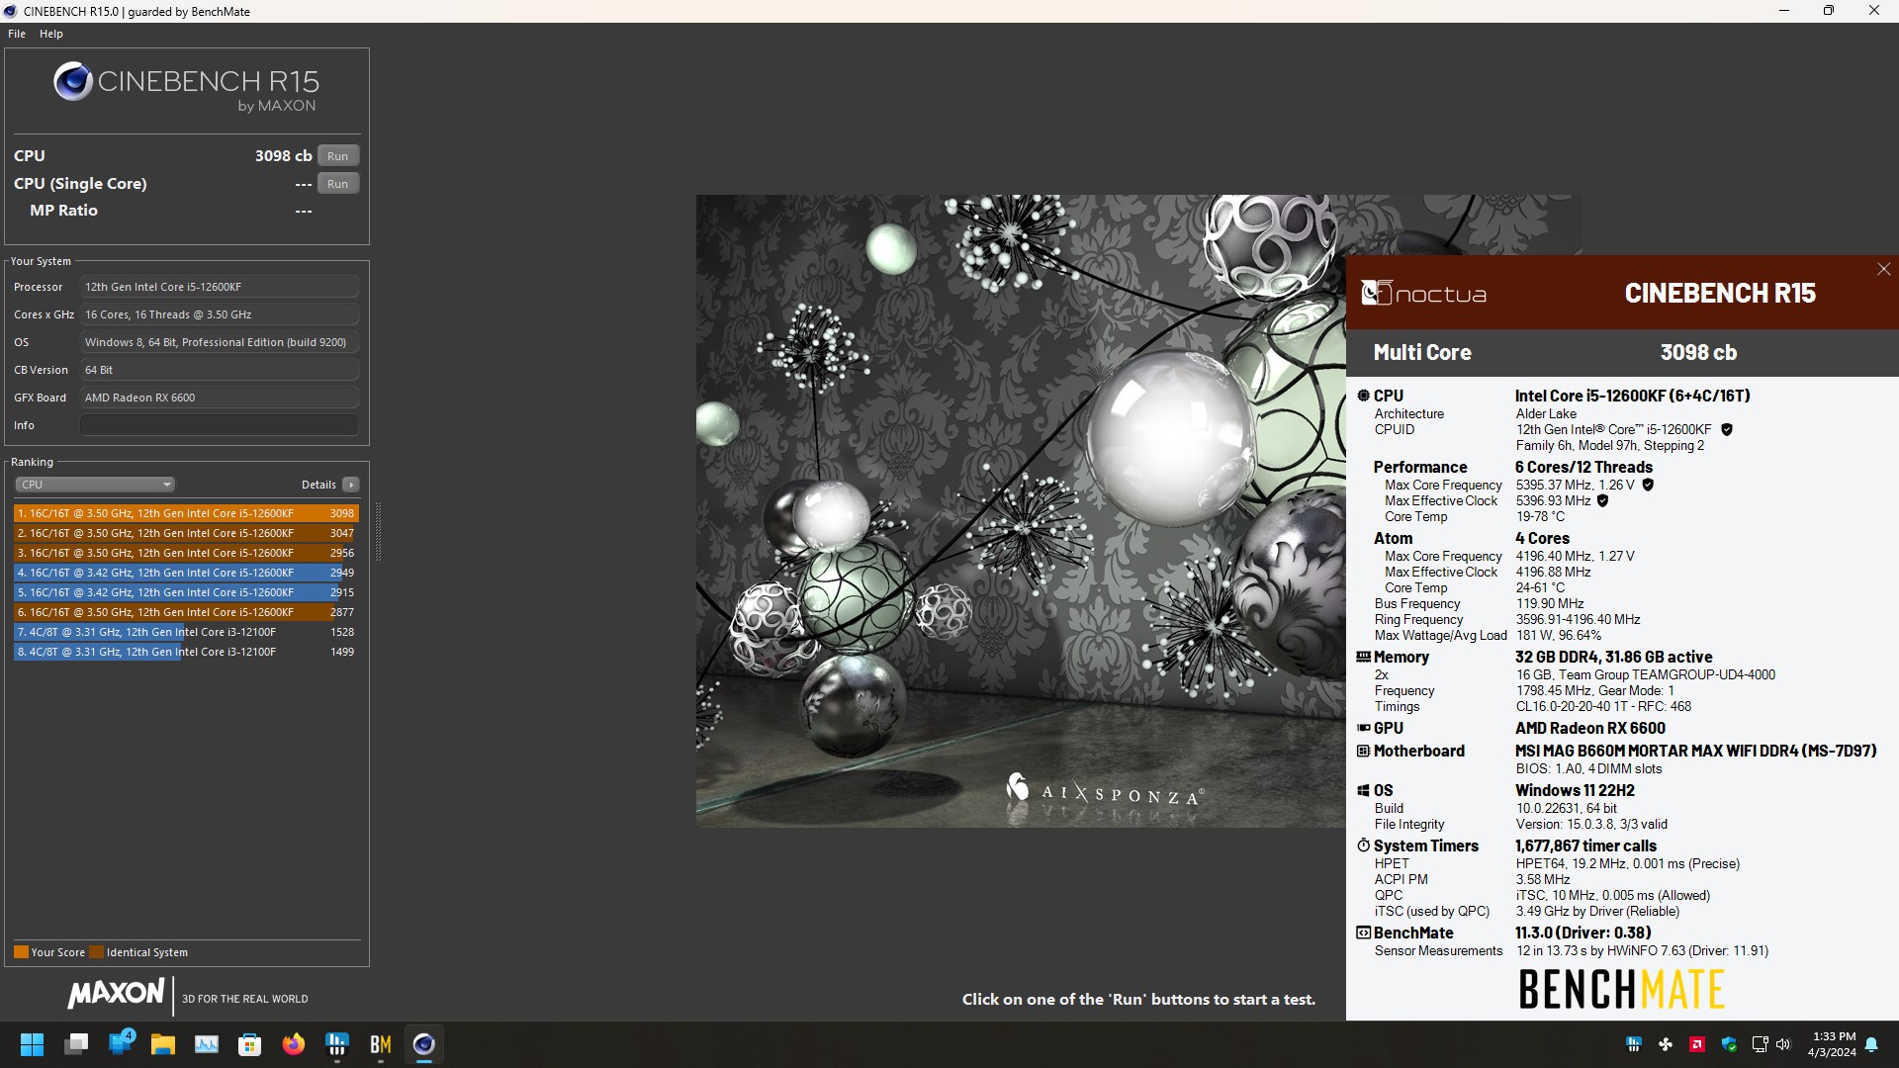Screen dimensions: 1899x1068
Task: Open the notification bell
Action: [1871, 1044]
